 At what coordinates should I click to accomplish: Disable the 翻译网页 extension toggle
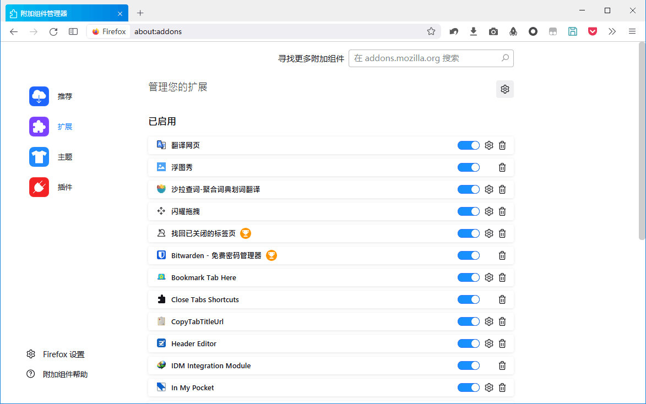tap(469, 145)
